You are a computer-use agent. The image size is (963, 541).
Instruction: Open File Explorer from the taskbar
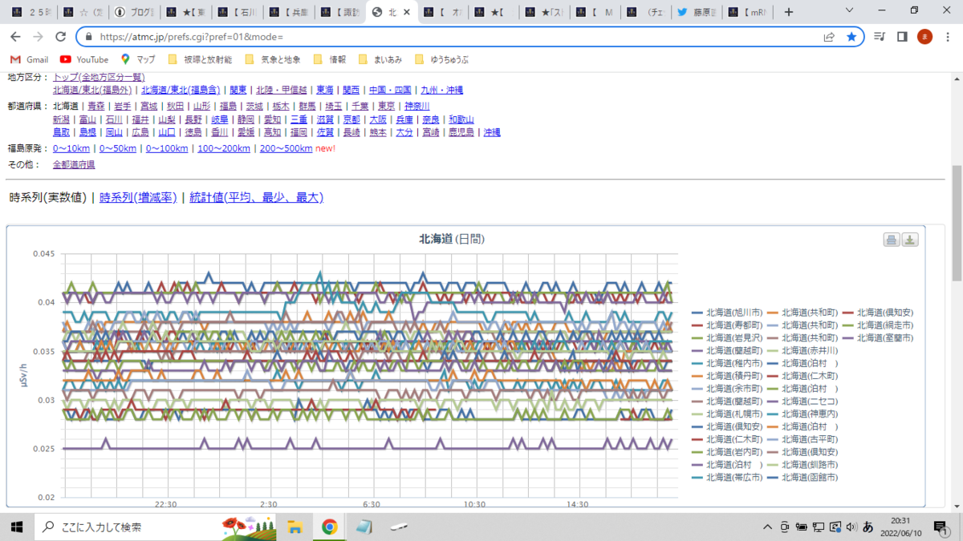295,527
